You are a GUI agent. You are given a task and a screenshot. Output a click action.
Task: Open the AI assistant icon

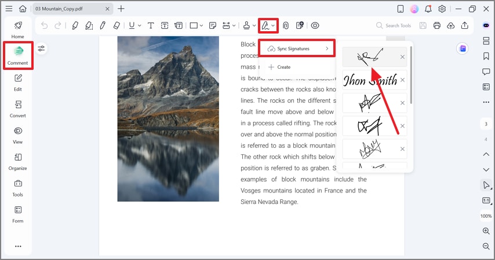486,25
